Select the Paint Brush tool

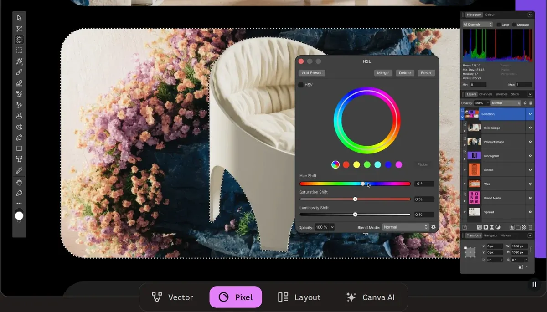click(x=19, y=72)
